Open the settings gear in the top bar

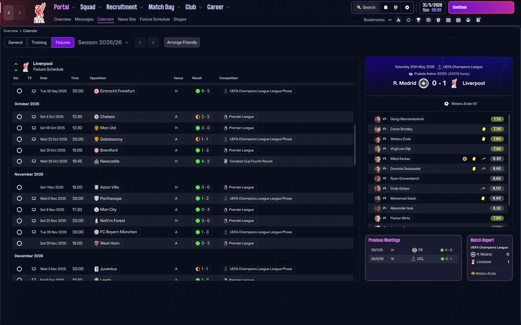click(x=407, y=7)
